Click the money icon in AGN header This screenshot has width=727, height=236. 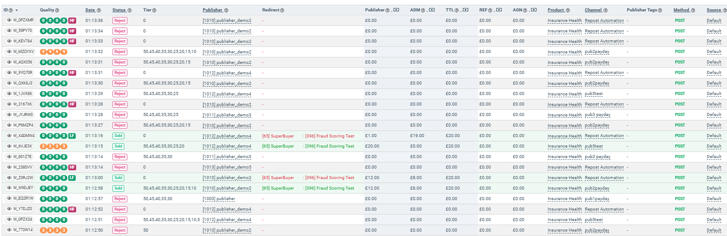pos(534,10)
